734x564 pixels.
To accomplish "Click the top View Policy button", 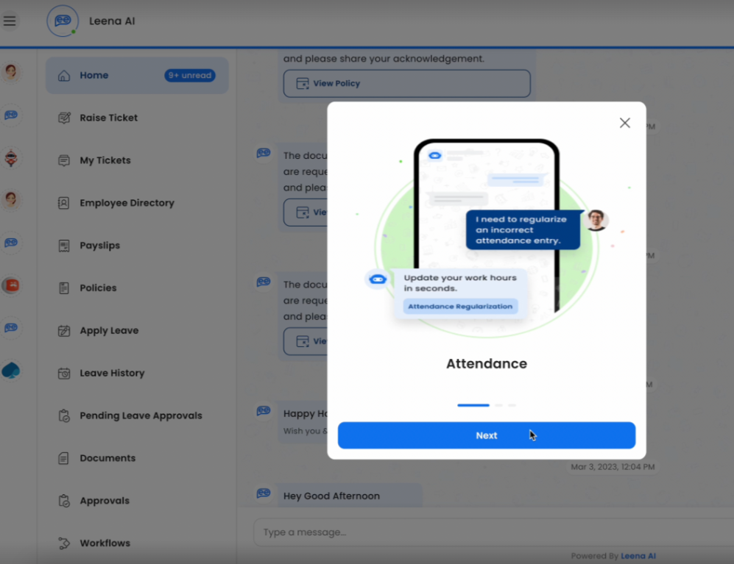I will click(x=407, y=83).
